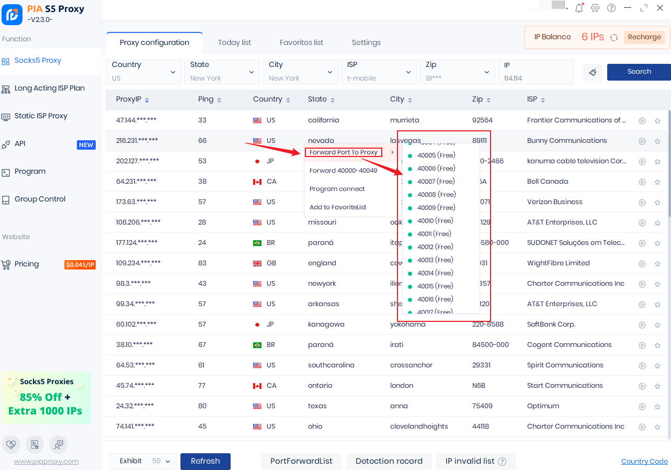Click connect icon for Frontier Communications row
This screenshot has width=671, height=470.
click(642, 120)
